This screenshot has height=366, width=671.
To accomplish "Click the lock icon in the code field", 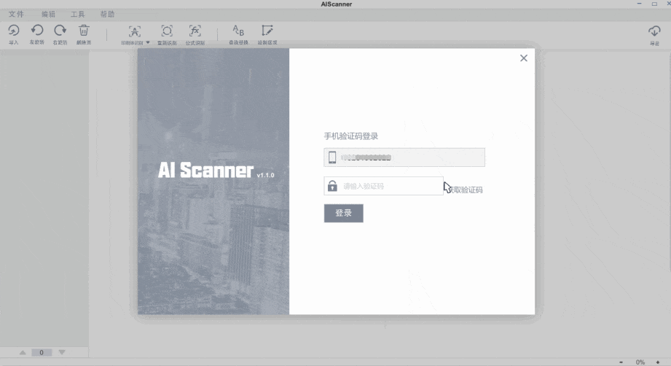I will pyautogui.click(x=332, y=186).
